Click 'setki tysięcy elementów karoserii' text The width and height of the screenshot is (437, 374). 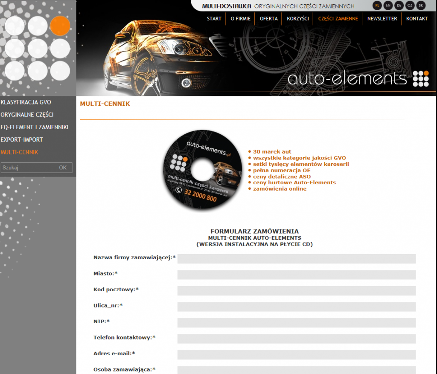[x=301, y=164]
